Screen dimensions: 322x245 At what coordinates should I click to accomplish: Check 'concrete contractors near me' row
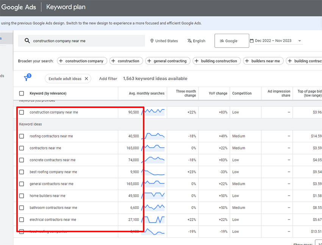click(x=22, y=160)
